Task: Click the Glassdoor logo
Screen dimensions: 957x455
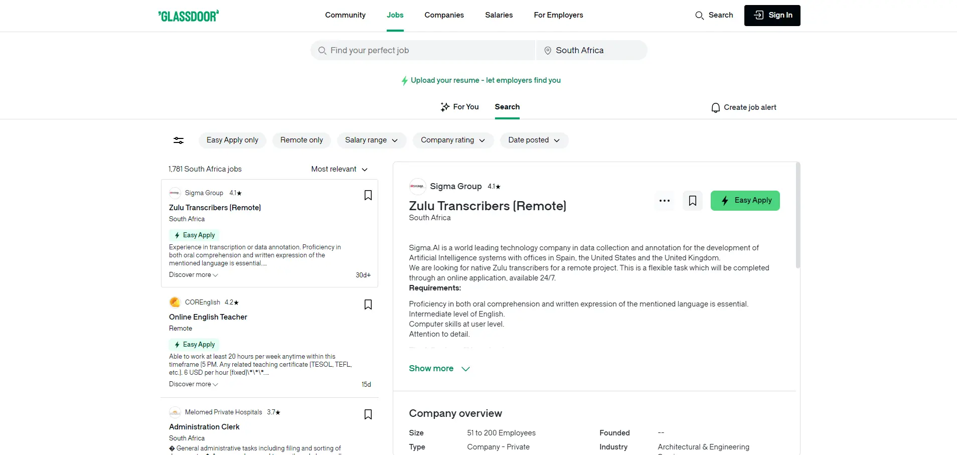Action: click(x=189, y=16)
